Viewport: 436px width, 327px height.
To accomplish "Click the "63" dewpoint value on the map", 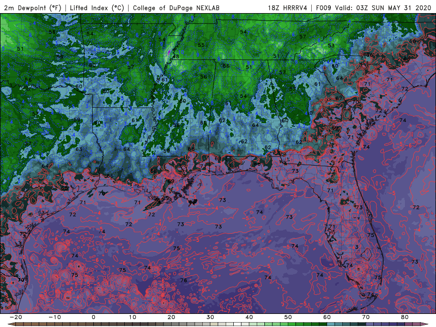I will point(79,149).
